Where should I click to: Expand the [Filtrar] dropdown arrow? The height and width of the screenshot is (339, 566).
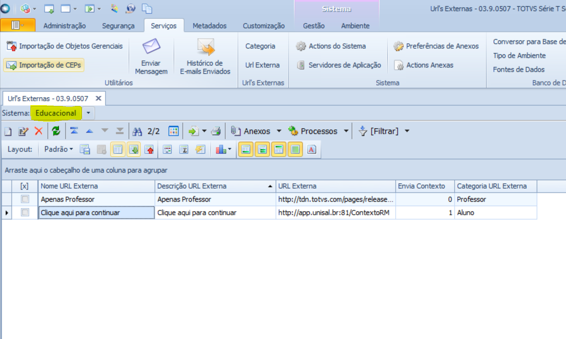[x=407, y=131]
